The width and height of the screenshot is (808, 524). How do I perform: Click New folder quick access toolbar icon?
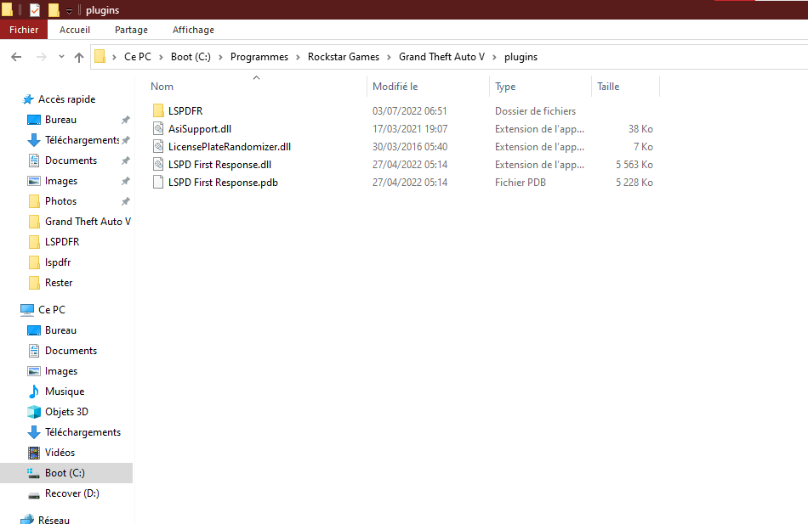click(54, 10)
